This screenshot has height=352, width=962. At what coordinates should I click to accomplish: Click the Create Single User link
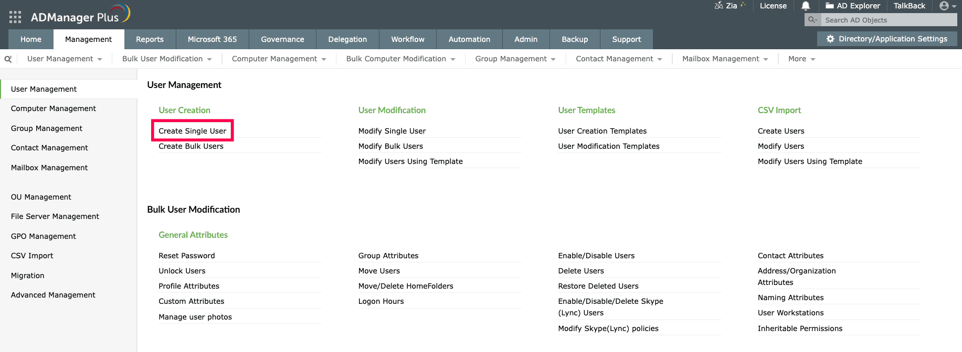pyautogui.click(x=192, y=131)
